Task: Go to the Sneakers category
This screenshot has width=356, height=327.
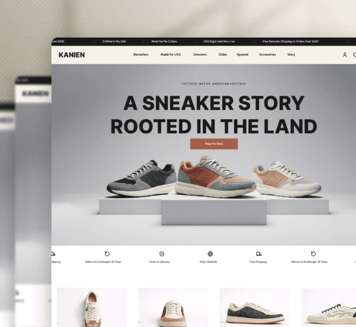Action: [x=200, y=54]
